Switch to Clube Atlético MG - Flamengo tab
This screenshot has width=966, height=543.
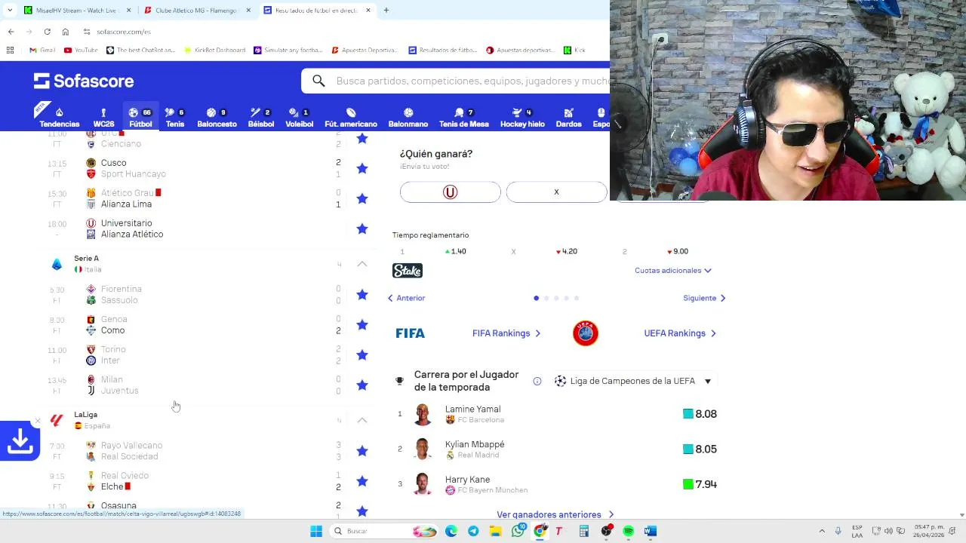(x=196, y=11)
